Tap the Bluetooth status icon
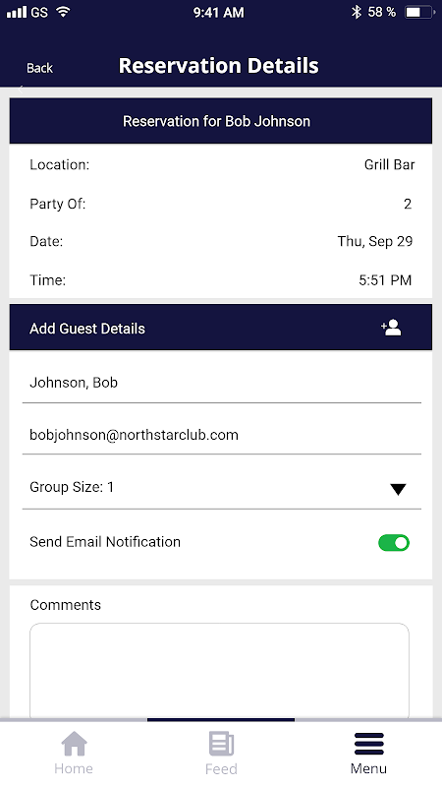Viewport: 442px width, 787px height. [356, 12]
